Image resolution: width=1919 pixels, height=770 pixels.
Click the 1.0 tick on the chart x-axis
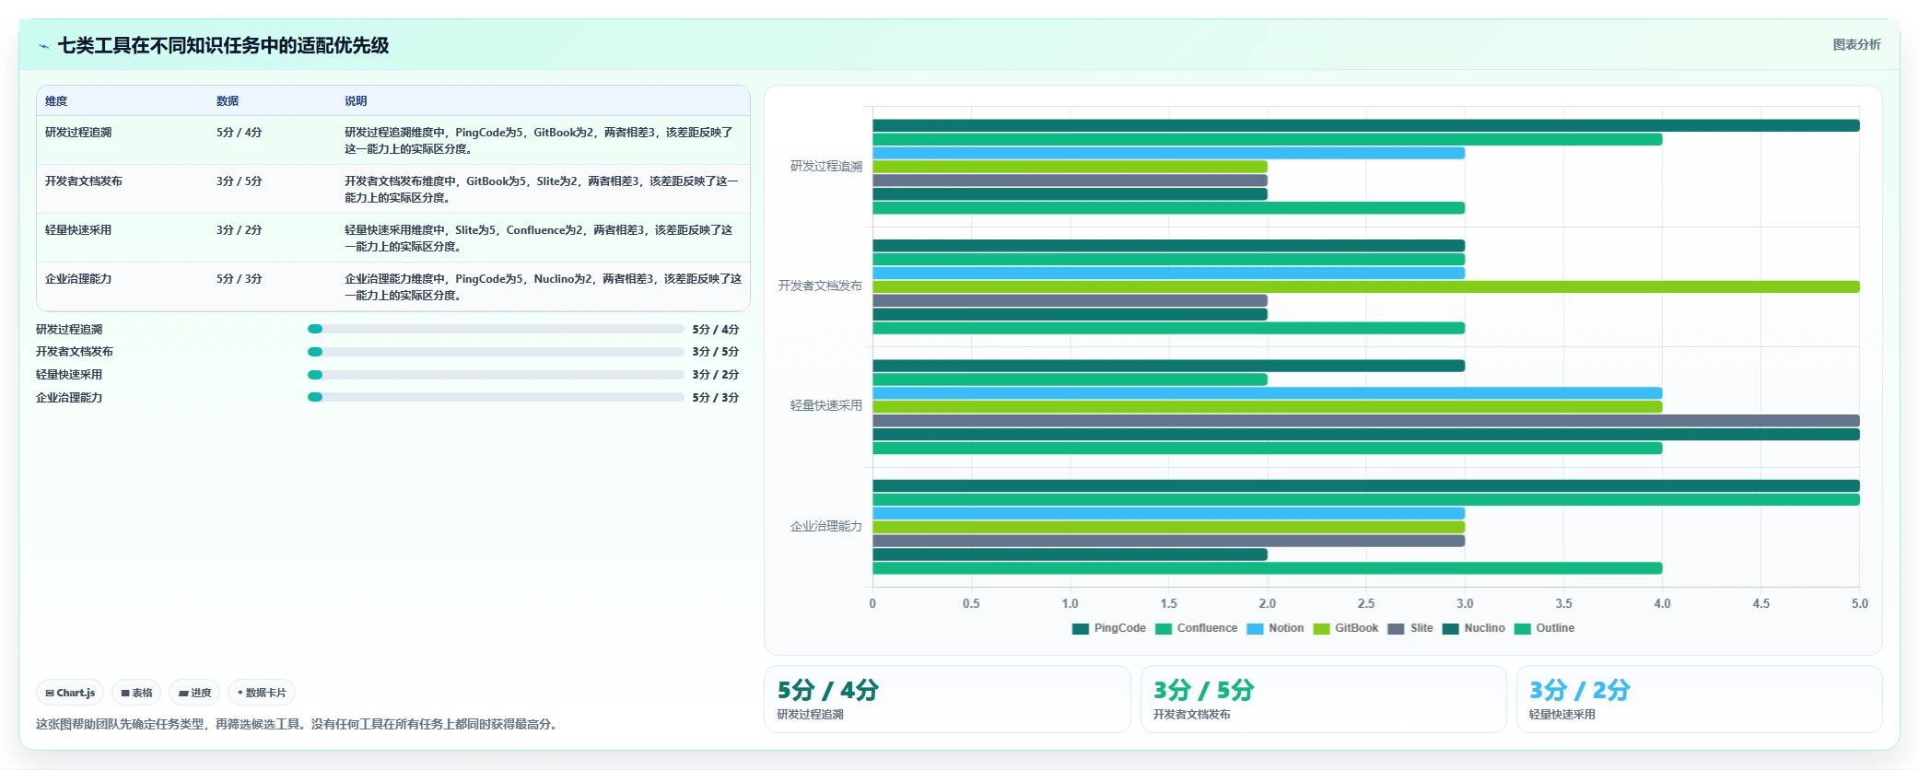point(1070,604)
